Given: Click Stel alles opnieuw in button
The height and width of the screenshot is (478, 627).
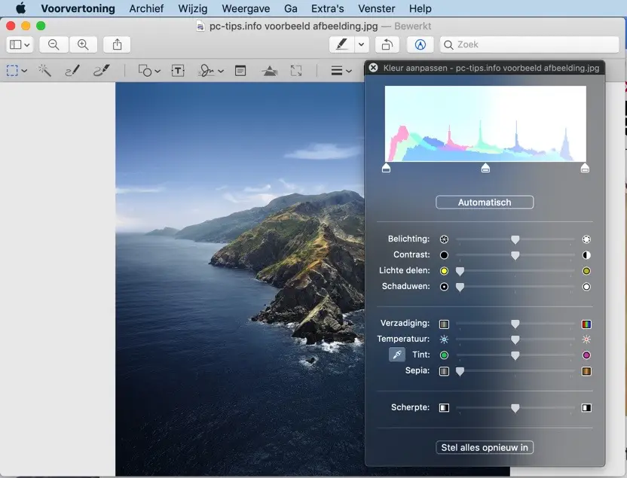Looking at the screenshot, I should pyautogui.click(x=485, y=447).
